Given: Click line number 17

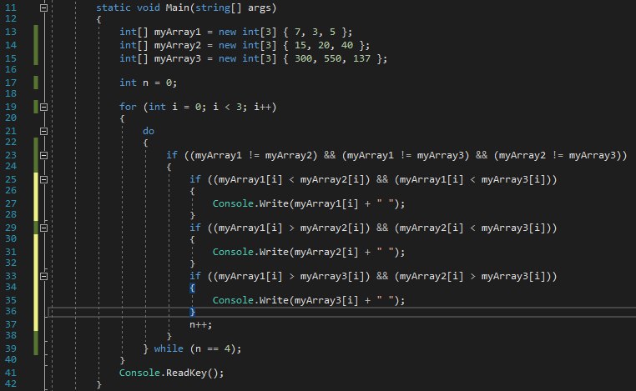Looking at the screenshot, I should (11, 83).
